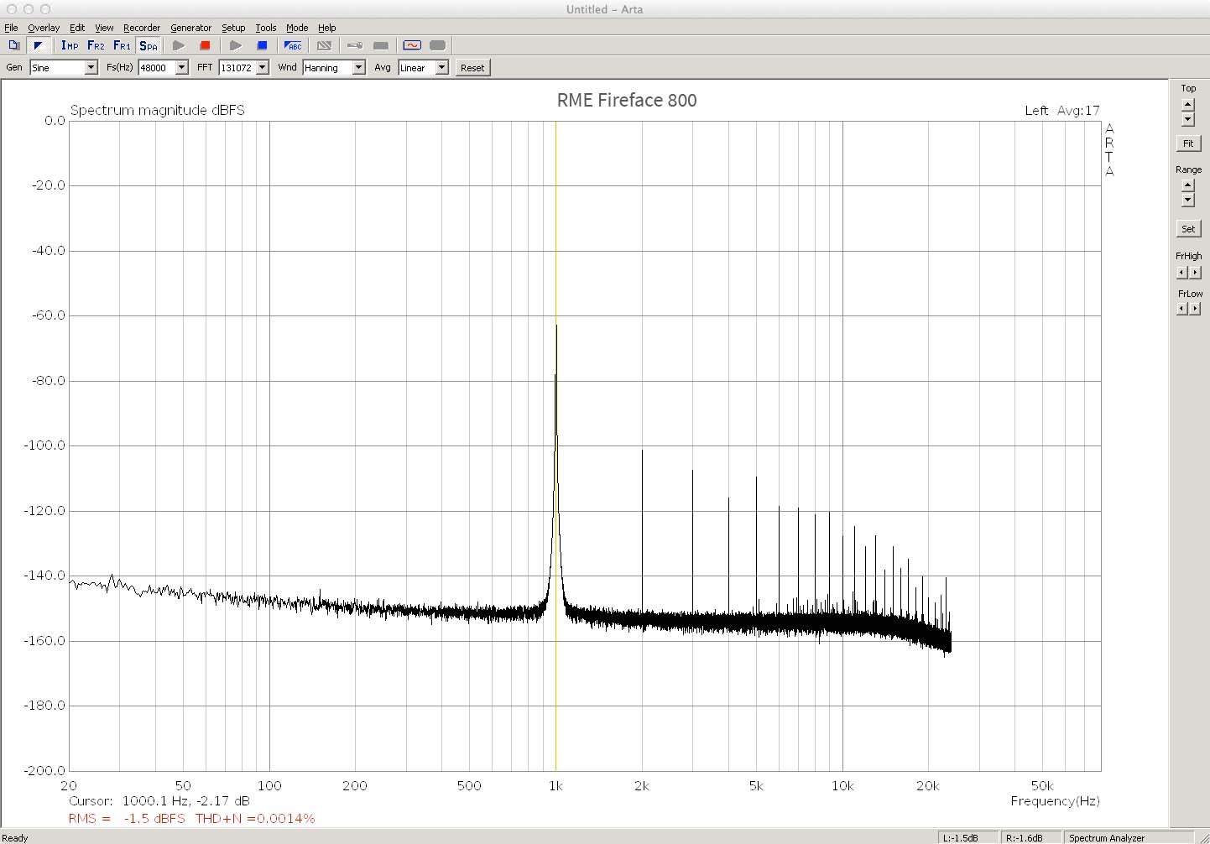Click the gray probe toolbar icon

point(355,45)
